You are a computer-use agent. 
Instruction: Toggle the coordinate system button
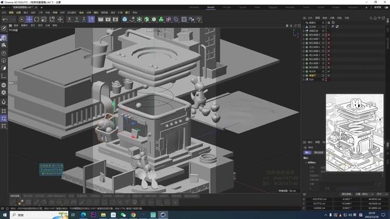(91, 19)
